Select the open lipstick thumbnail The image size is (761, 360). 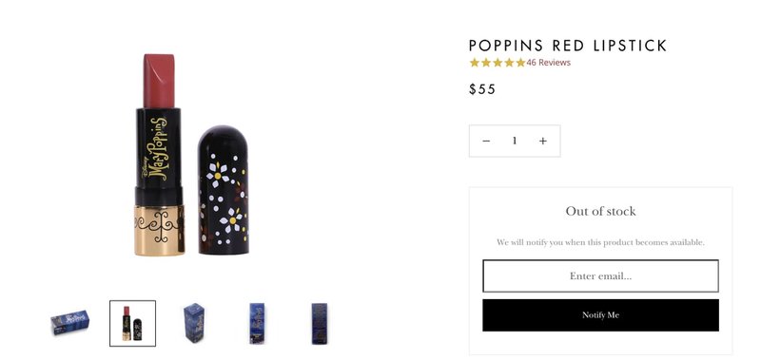tap(132, 323)
